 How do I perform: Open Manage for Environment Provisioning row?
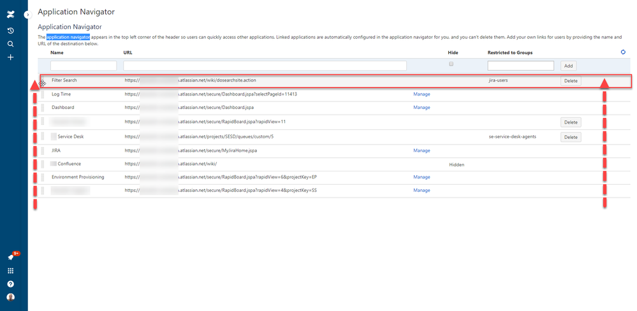[421, 177]
